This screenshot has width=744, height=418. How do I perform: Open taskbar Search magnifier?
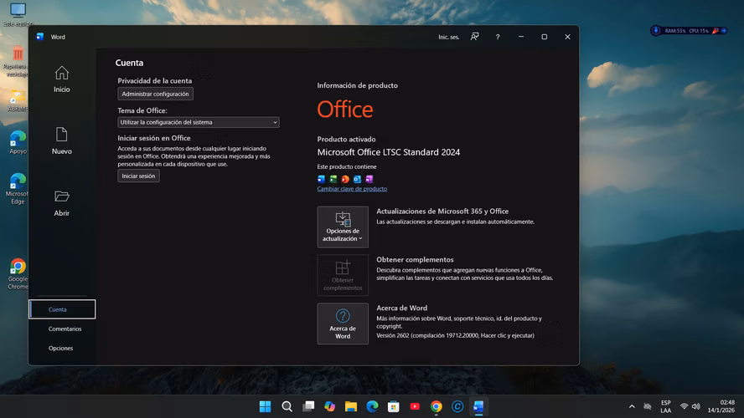click(x=287, y=406)
